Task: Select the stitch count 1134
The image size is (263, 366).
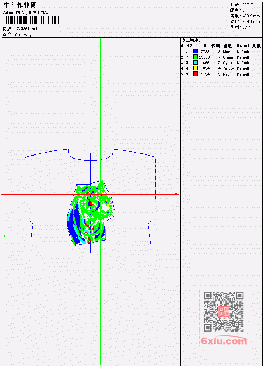Action: (205, 74)
